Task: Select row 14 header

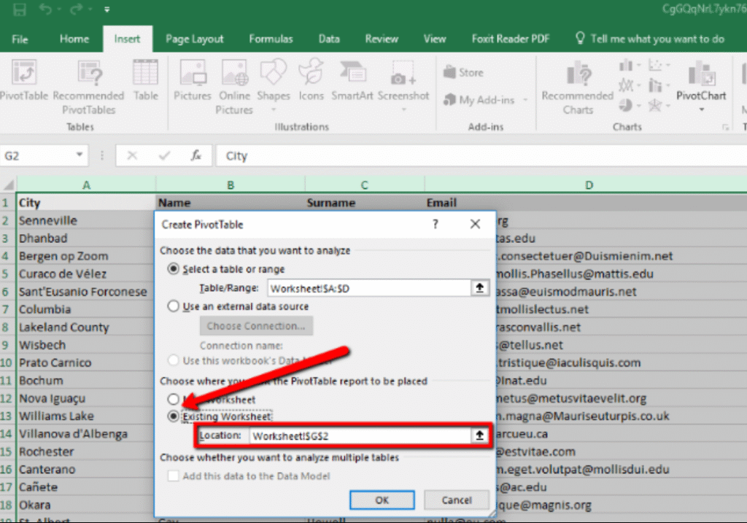Action: tap(7, 434)
